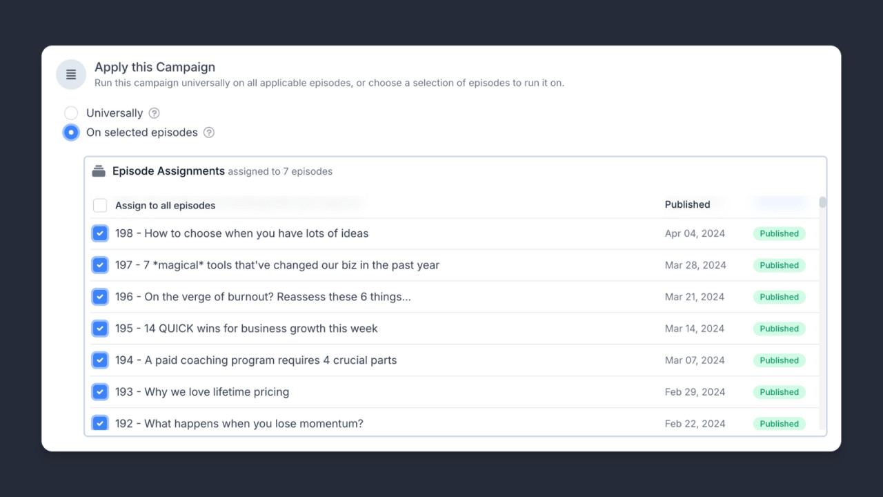Image resolution: width=883 pixels, height=497 pixels.
Task: Select episode title Why we love lifetime pricing
Action: pos(201,391)
